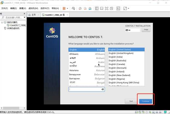
Task: Select Afrikaans in the language list
Action: coord(87,54)
